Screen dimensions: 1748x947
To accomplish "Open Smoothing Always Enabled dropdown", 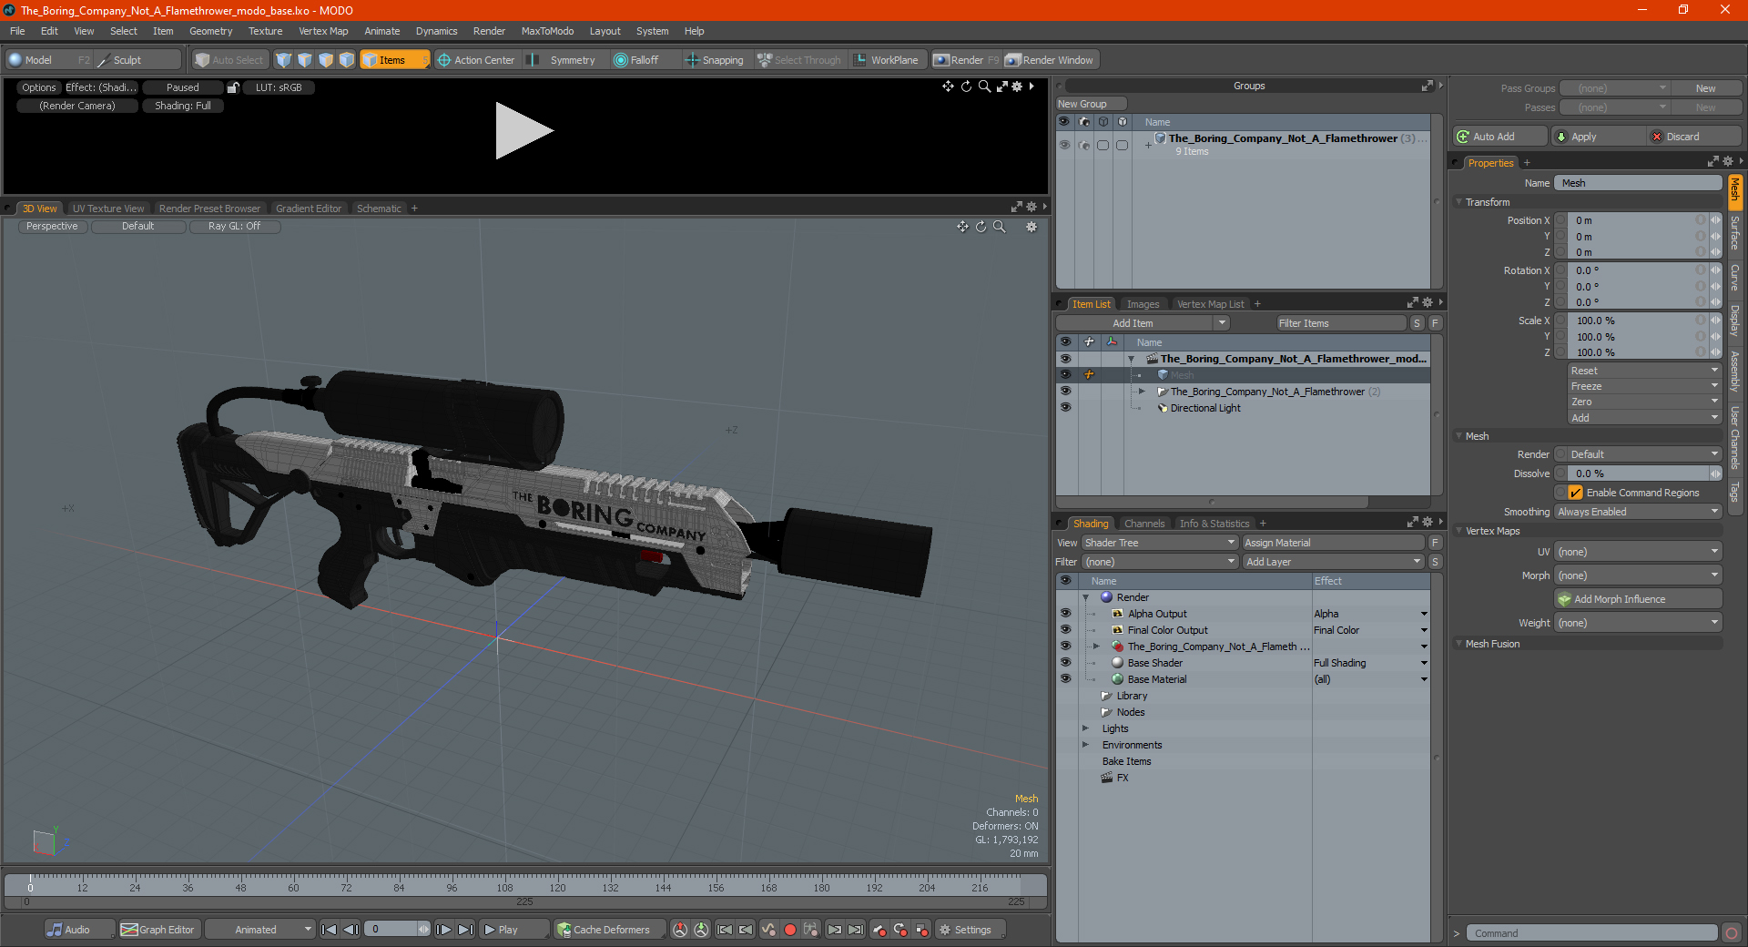I will (1638, 512).
